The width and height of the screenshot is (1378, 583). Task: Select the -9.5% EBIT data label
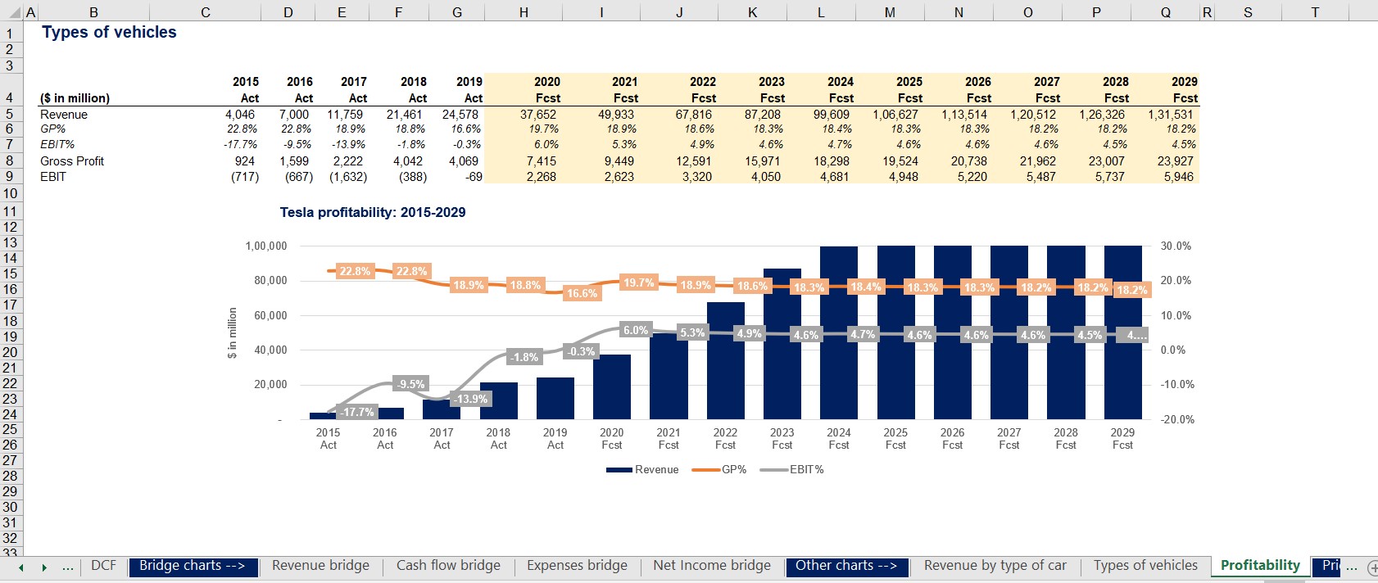(410, 383)
